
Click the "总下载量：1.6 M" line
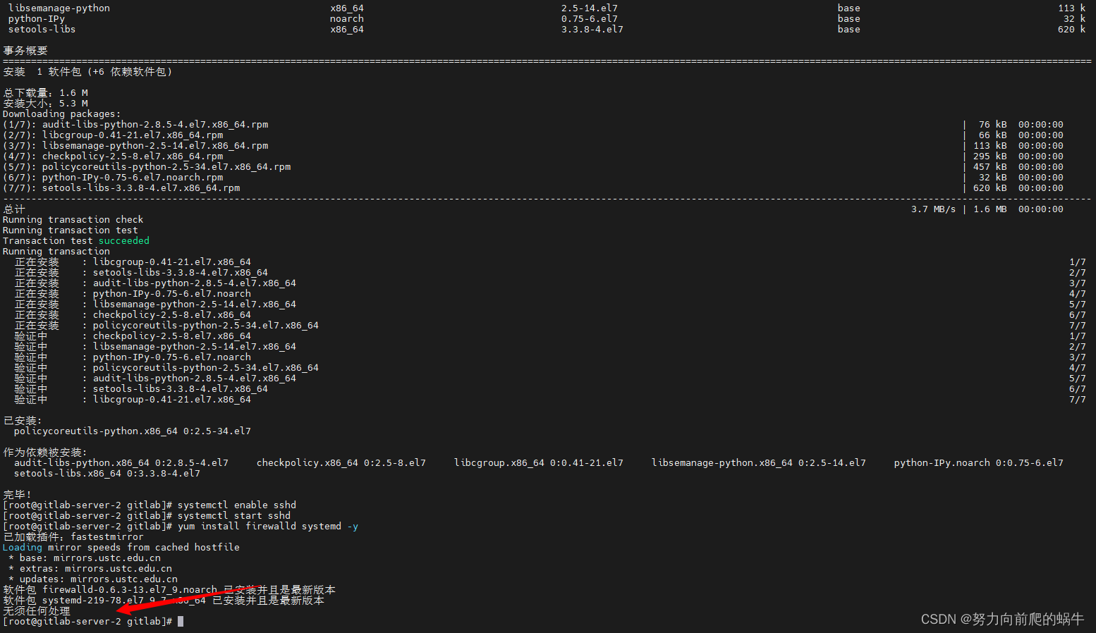[46, 93]
